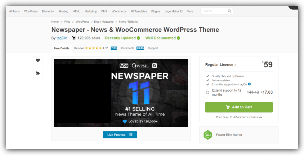
Task: Go to News / Editorial breadcrumb
Action: pyautogui.click(x=129, y=22)
